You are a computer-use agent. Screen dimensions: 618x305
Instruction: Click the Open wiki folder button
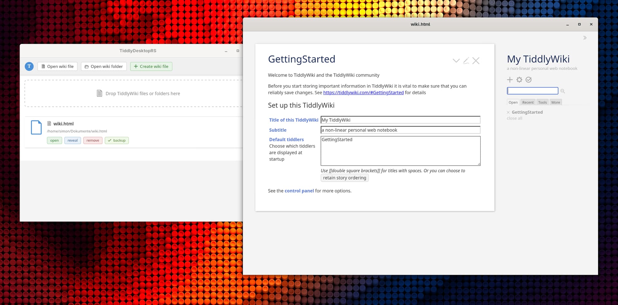point(104,66)
